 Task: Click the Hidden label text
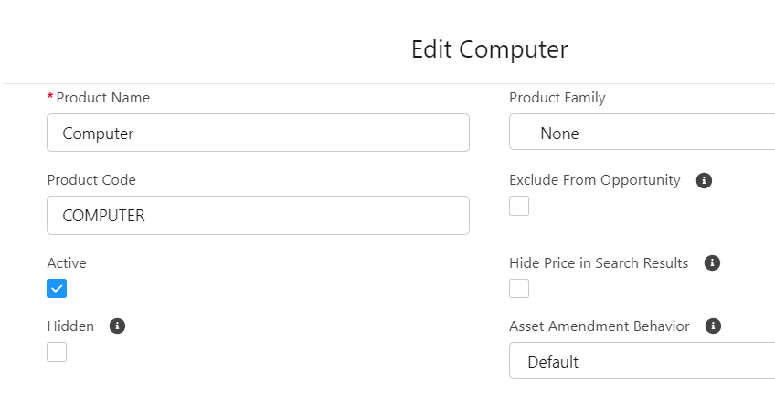coord(70,326)
